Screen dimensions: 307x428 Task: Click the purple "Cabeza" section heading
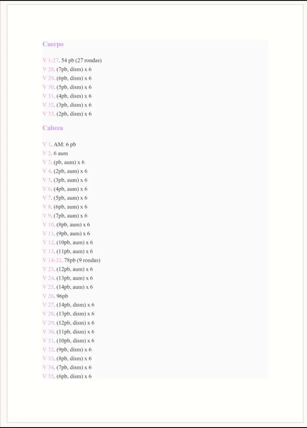tap(53, 128)
